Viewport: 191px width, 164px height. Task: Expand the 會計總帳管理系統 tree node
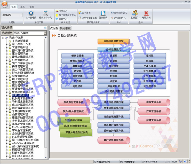tap(6, 92)
